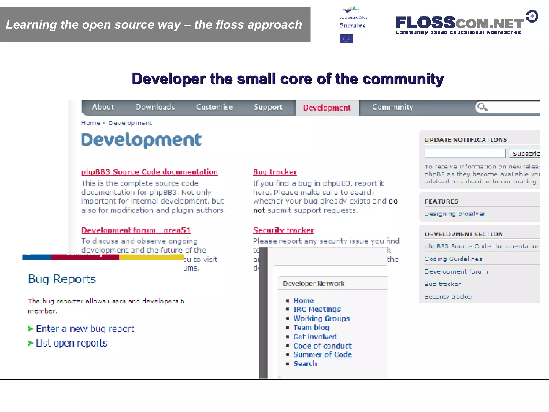Click the Developer Network panel heading
Image resolution: width=549 pixels, height=412 pixels.
[x=314, y=284]
